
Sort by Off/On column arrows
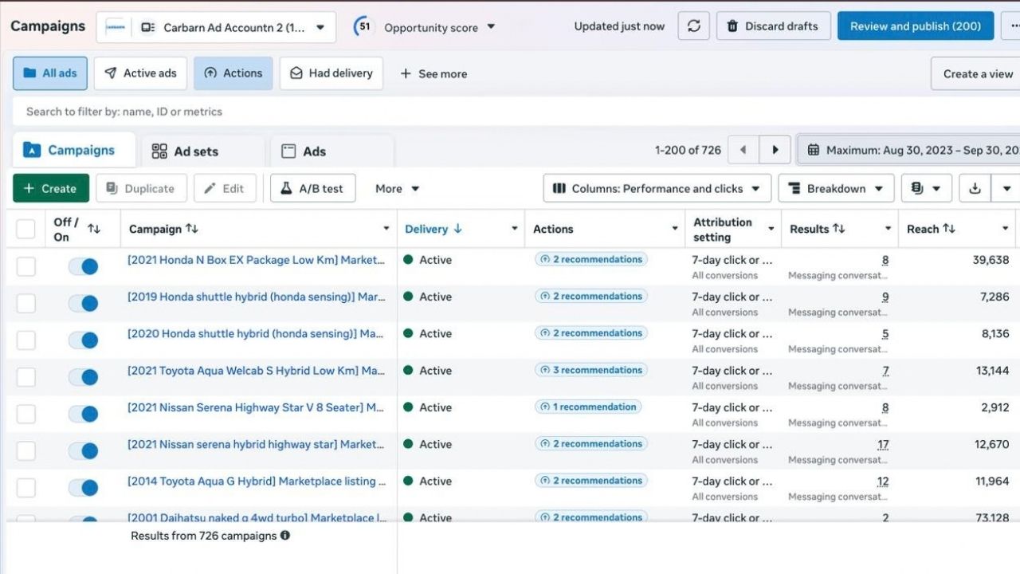pos(94,229)
